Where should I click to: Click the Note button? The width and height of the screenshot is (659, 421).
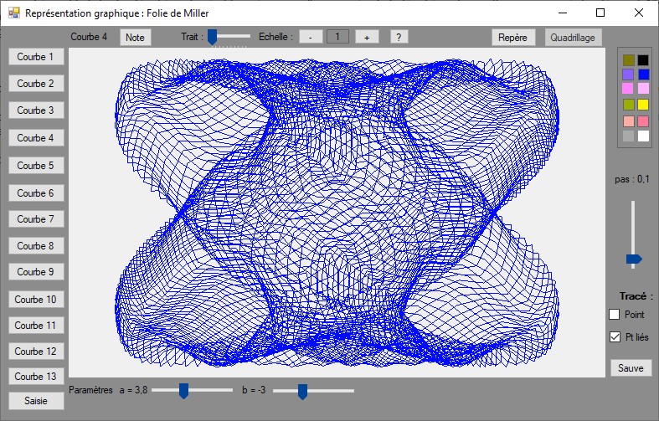pyautogui.click(x=135, y=37)
